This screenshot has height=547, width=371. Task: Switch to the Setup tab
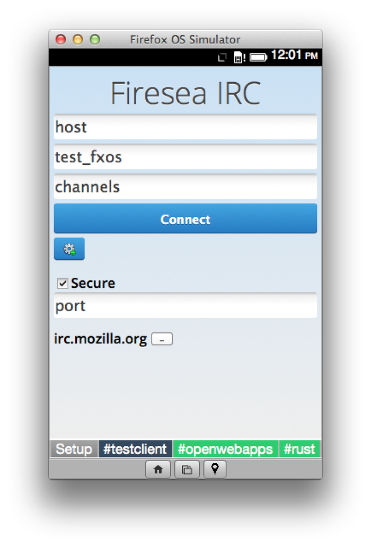pyautogui.click(x=74, y=449)
